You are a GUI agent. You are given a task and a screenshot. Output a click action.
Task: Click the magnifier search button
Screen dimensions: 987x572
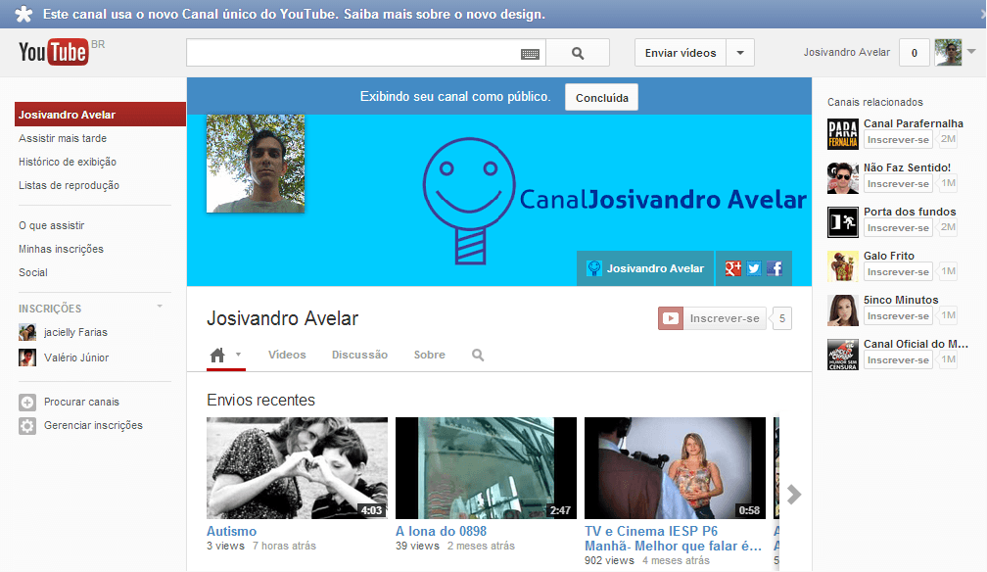coord(578,53)
